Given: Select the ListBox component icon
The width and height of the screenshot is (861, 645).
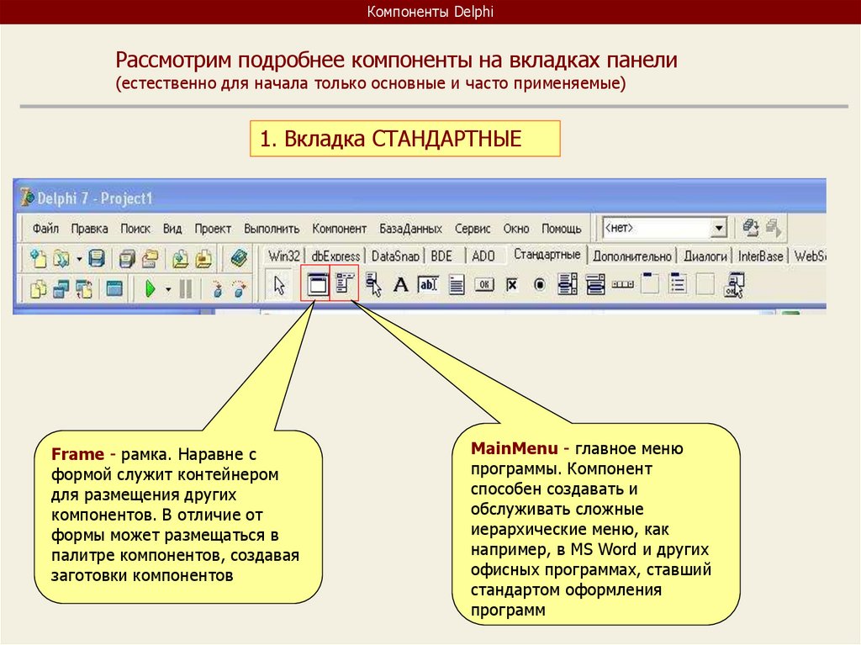Looking at the screenshot, I should pos(568,284).
